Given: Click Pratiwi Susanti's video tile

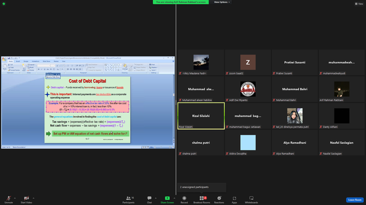Looking at the screenshot, I should pos(295,62).
